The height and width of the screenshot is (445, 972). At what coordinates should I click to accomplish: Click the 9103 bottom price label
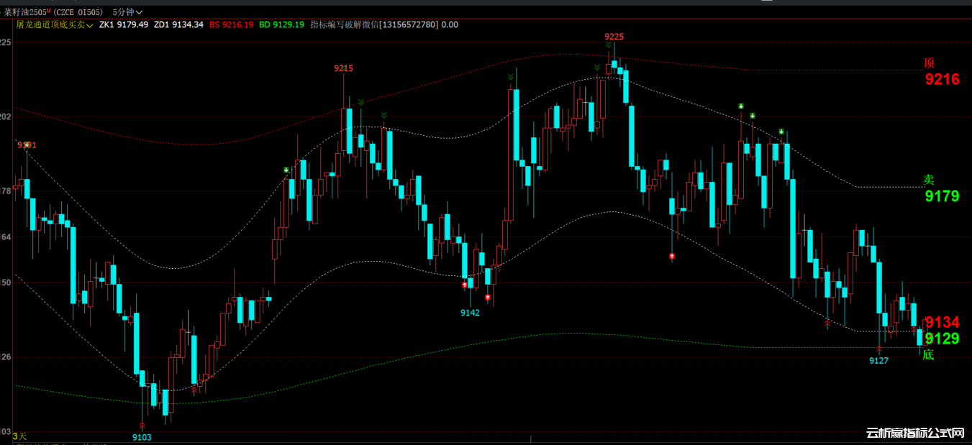tap(142, 437)
